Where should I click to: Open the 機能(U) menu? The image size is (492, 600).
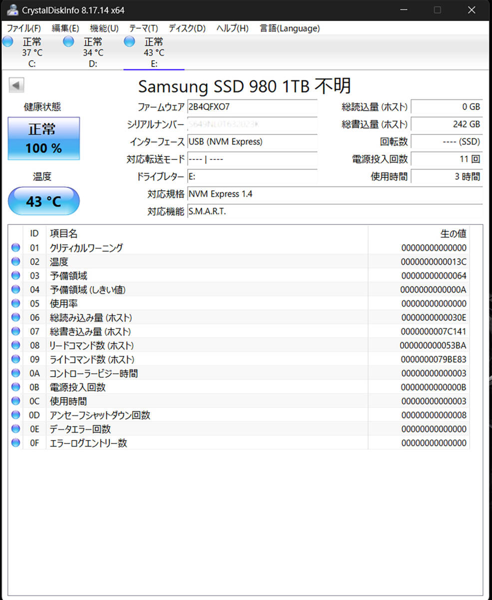coord(104,28)
